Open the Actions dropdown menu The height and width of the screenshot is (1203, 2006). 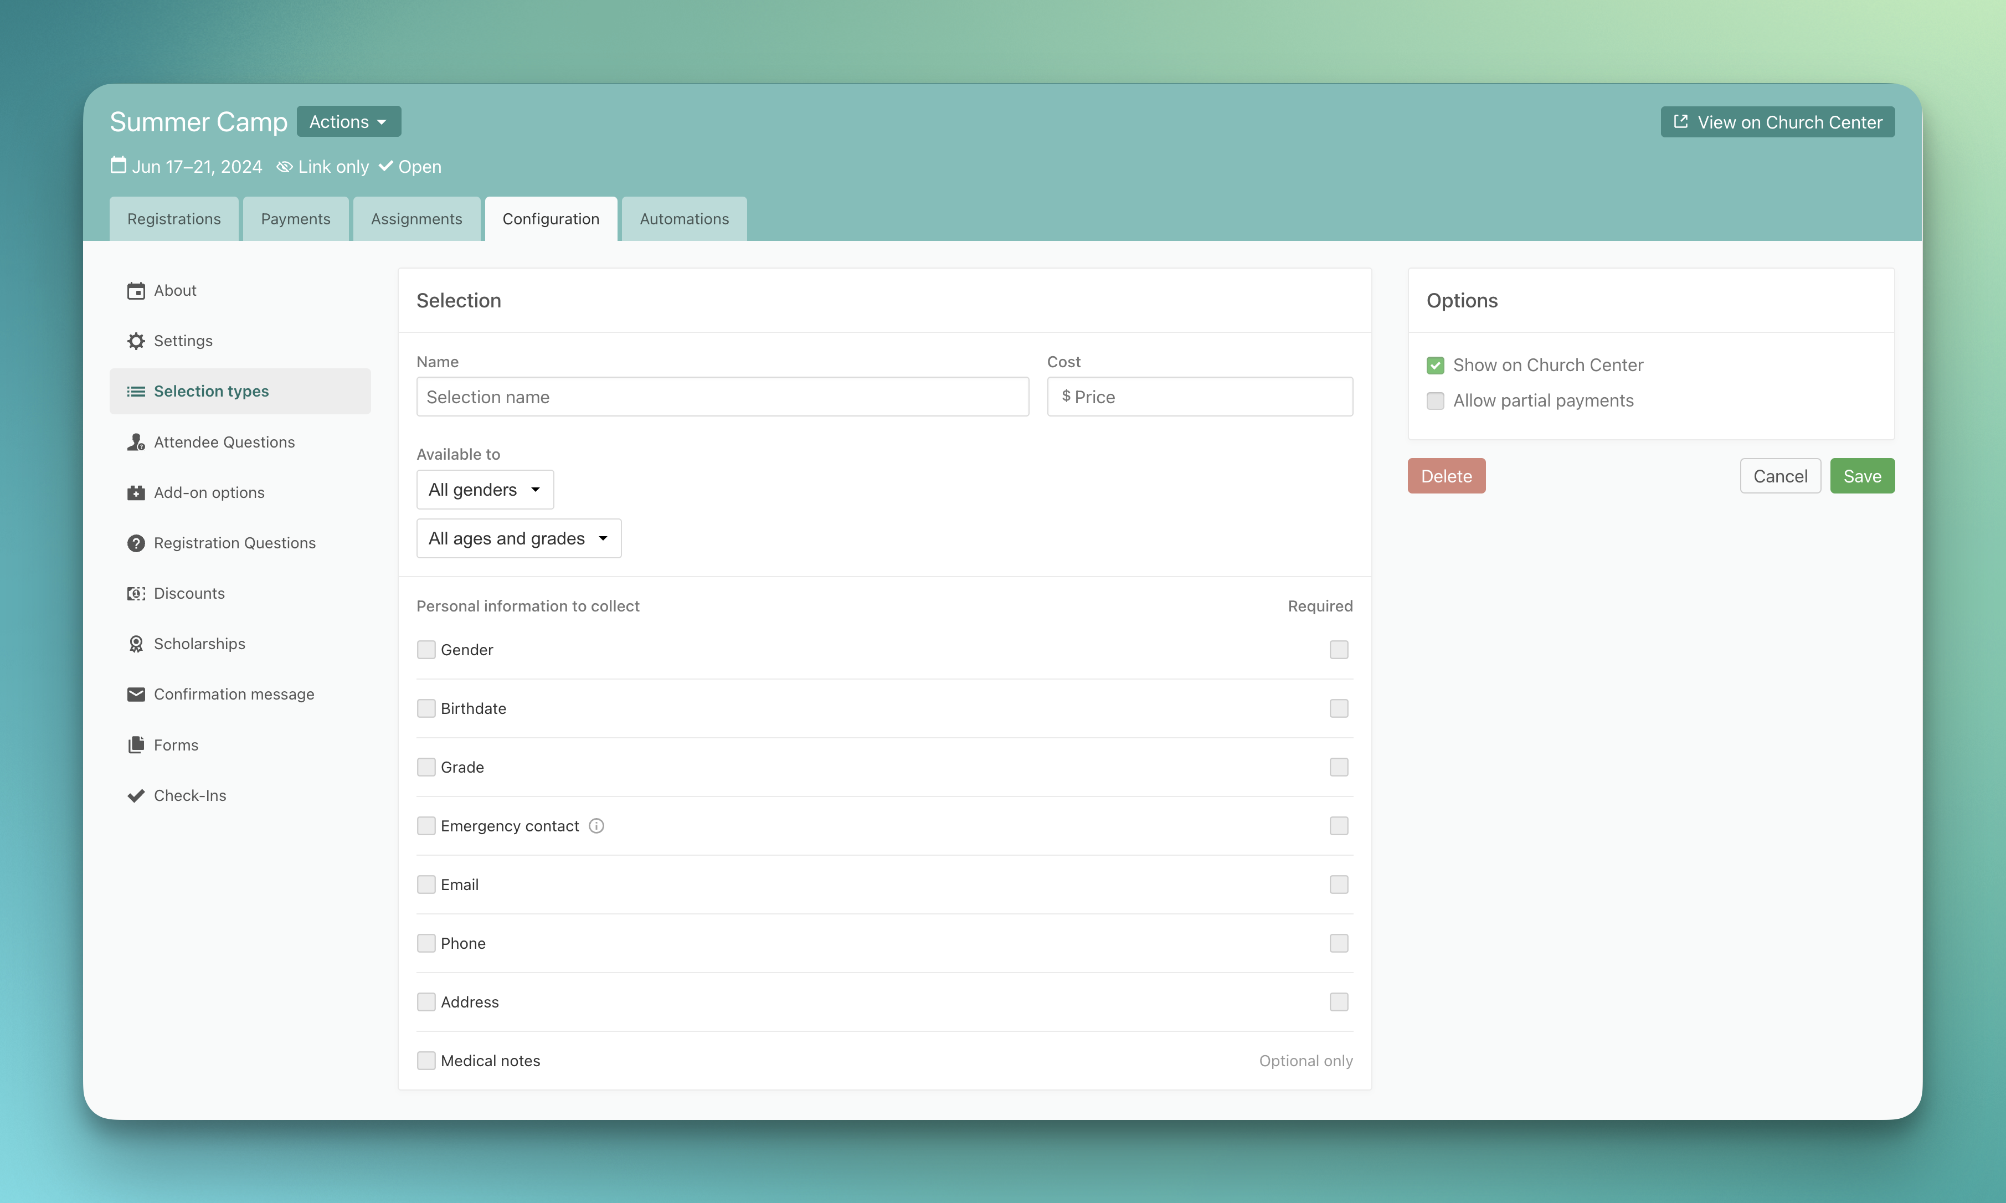click(x=348, y=122)
